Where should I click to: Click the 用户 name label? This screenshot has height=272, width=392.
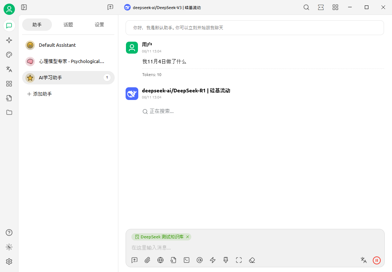[x=147, y=45]
